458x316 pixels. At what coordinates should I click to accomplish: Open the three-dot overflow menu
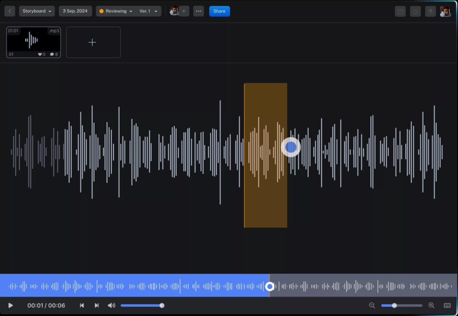click(199, 11)
